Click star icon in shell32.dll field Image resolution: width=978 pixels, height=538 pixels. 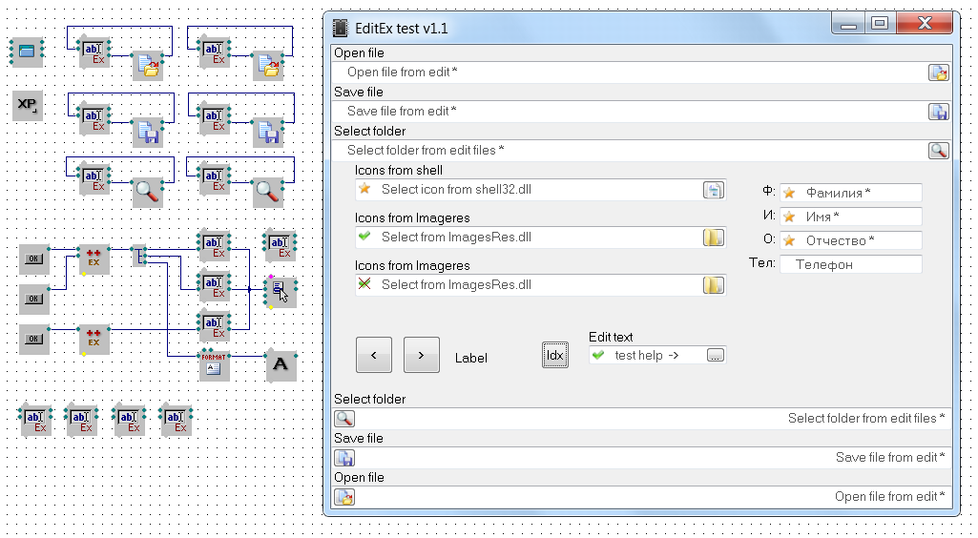[364, 189]
